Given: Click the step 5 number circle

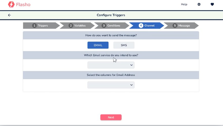Looking at the screenshot, I should (x=175, y=25).
